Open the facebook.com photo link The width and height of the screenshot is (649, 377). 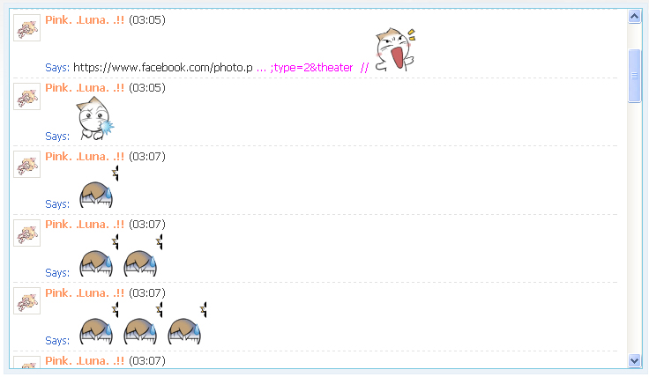162,67
